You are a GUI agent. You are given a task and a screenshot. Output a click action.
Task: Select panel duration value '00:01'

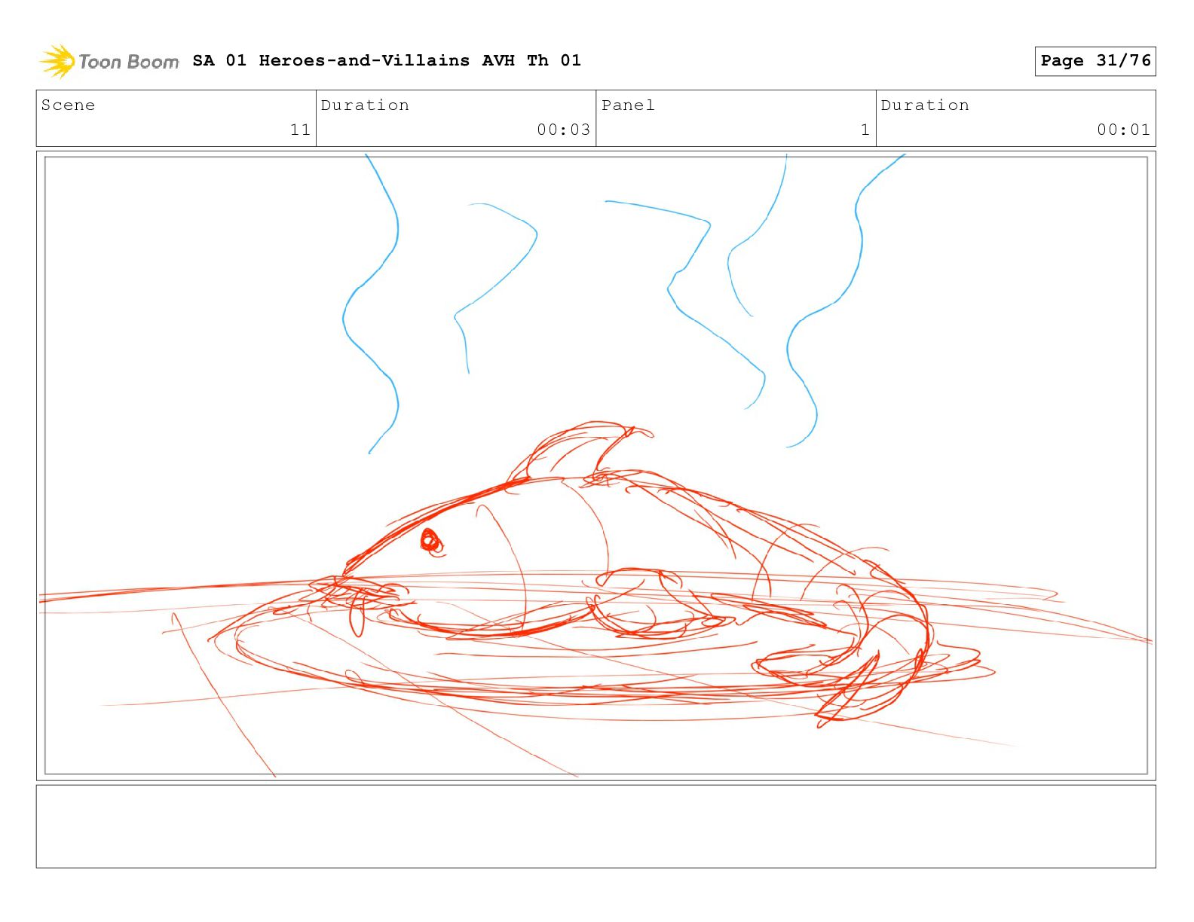[1124, 130]
